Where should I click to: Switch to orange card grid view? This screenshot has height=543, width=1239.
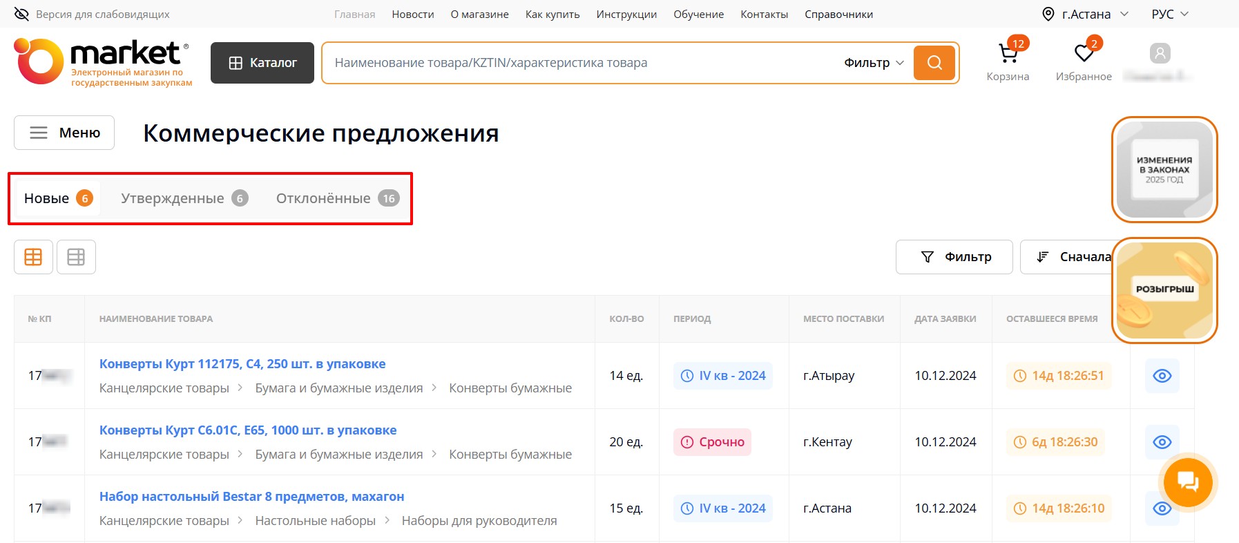(x=33, y=257)
